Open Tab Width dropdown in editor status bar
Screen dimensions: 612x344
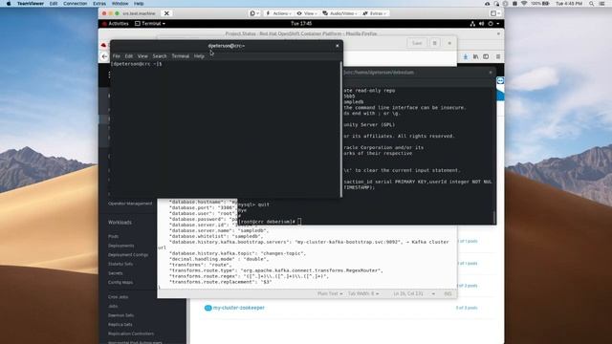point(363,293)
